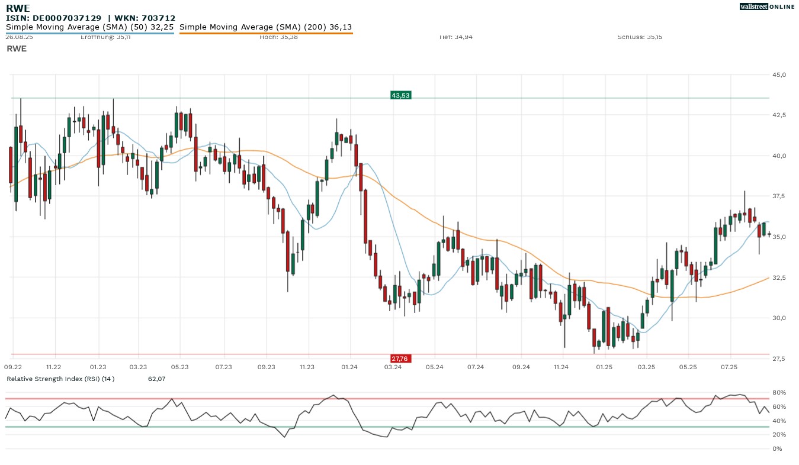Click the RSI 80% axis label

pos(778,393)
